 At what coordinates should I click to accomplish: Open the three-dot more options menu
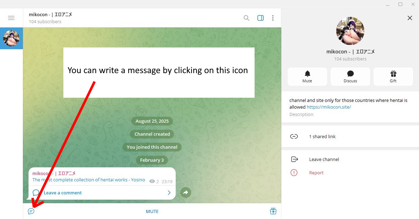coord(273,18)
